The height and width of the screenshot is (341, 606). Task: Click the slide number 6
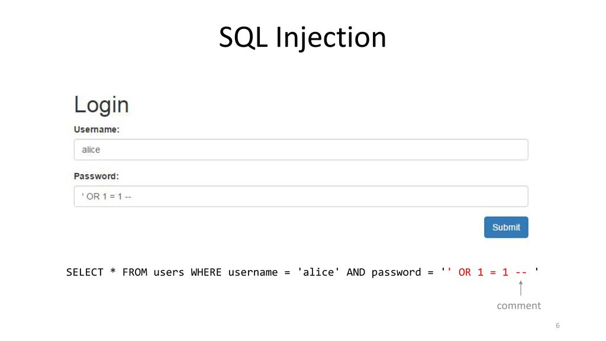[x=557, y=326]
